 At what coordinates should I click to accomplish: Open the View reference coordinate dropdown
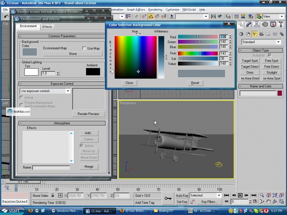tap(282, 17)
